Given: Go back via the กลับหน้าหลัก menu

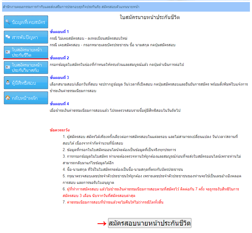Looking at the screenshot, I should (26, 98).
